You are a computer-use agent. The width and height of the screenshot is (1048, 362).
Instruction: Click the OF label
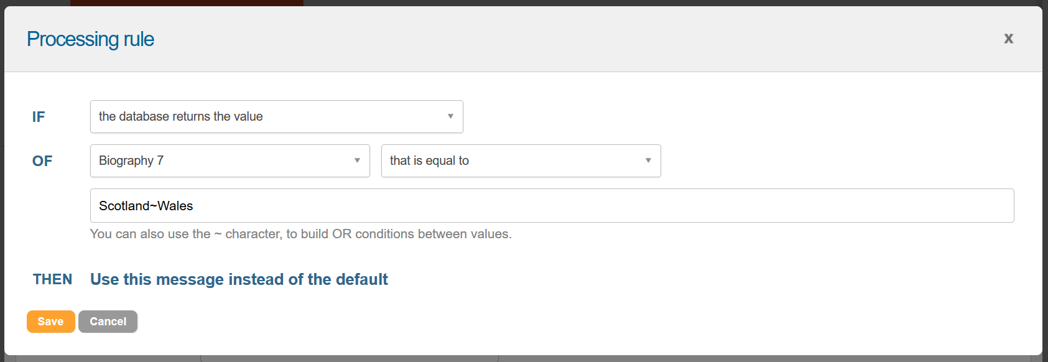[x=42, y=161]
